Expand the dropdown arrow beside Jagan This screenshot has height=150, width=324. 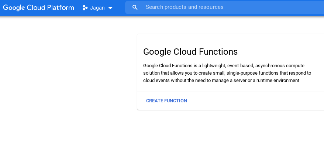click(x=110, y=8)
